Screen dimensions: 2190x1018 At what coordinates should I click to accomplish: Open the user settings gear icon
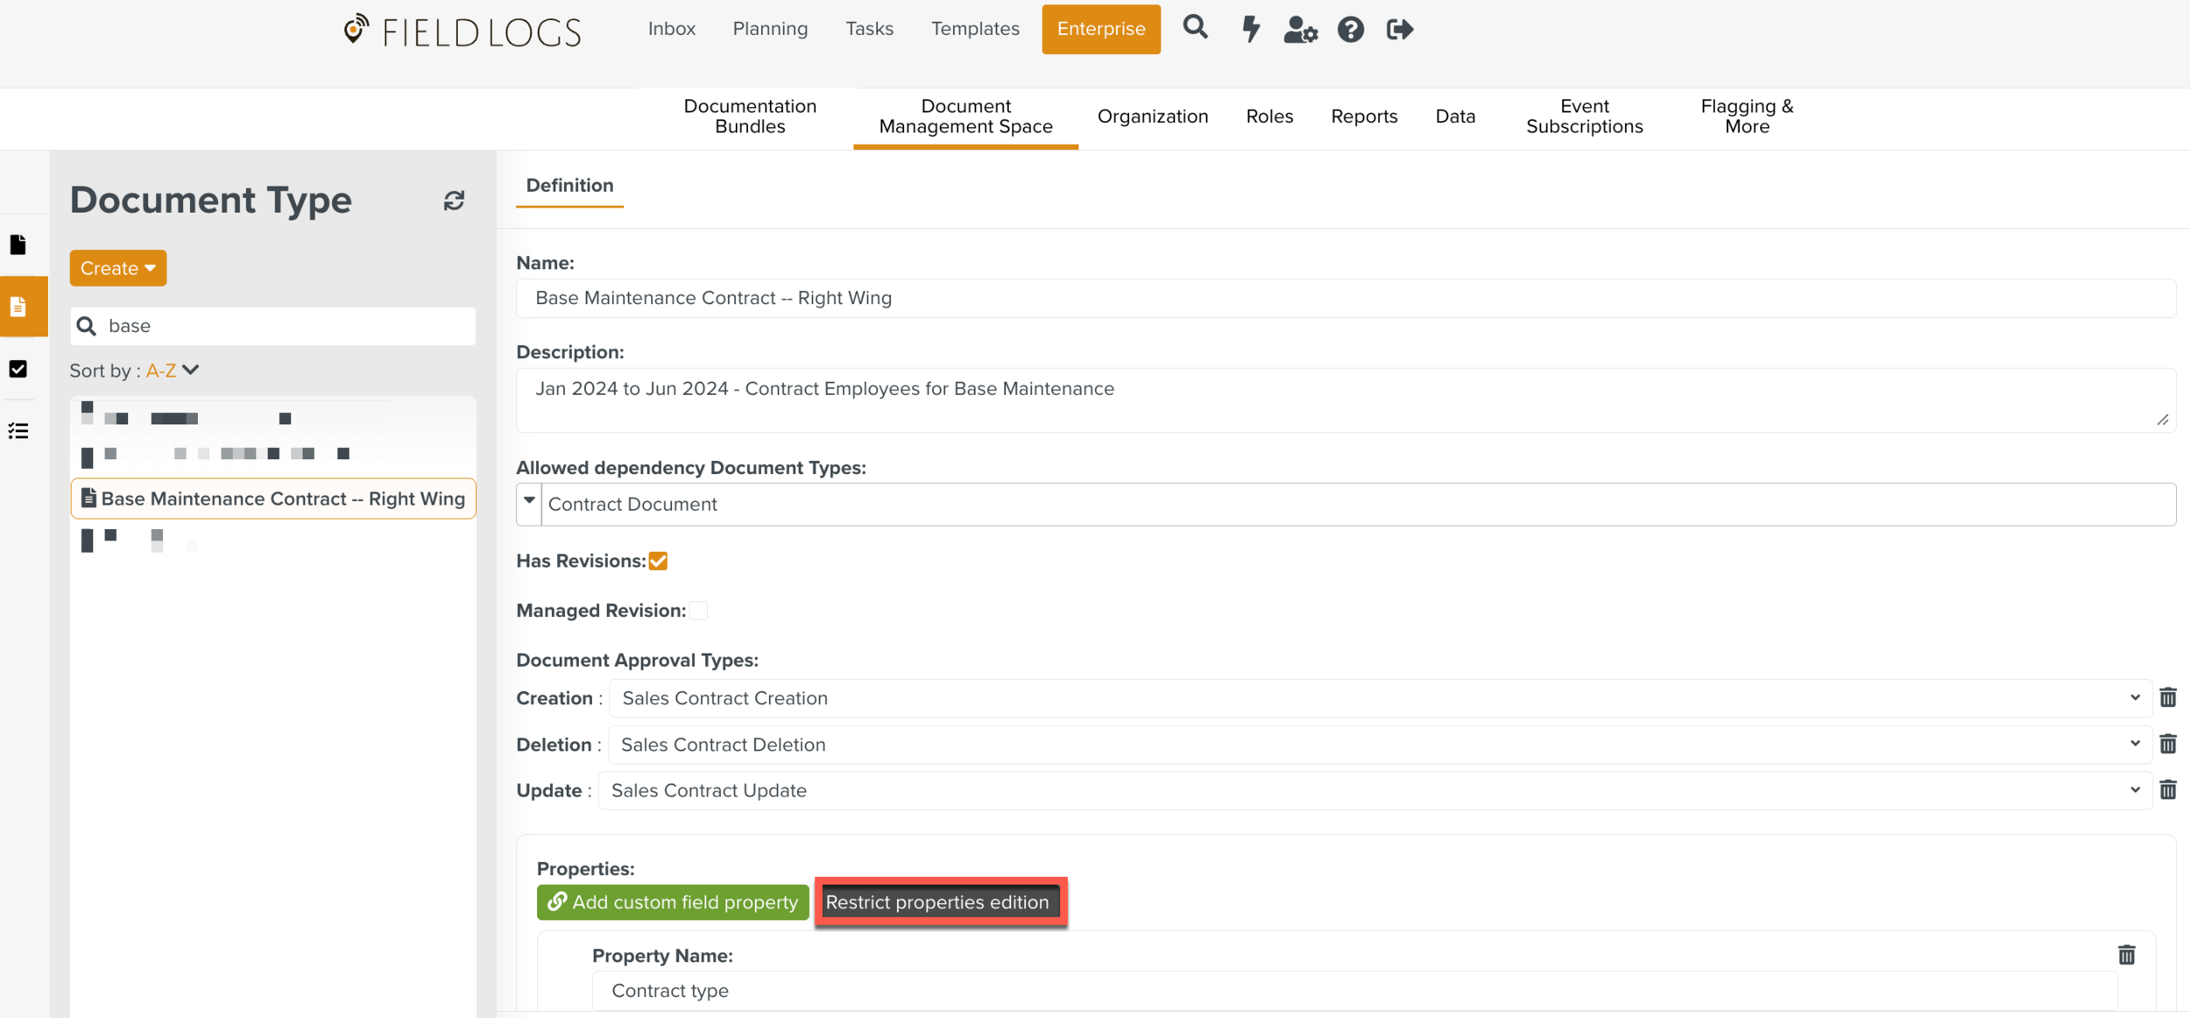click(1300, 30)
